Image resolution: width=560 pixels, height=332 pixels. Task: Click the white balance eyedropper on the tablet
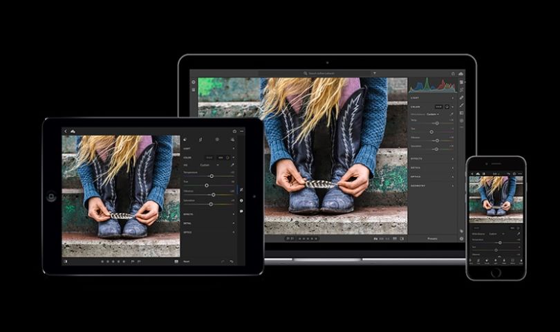pos(232,165)
